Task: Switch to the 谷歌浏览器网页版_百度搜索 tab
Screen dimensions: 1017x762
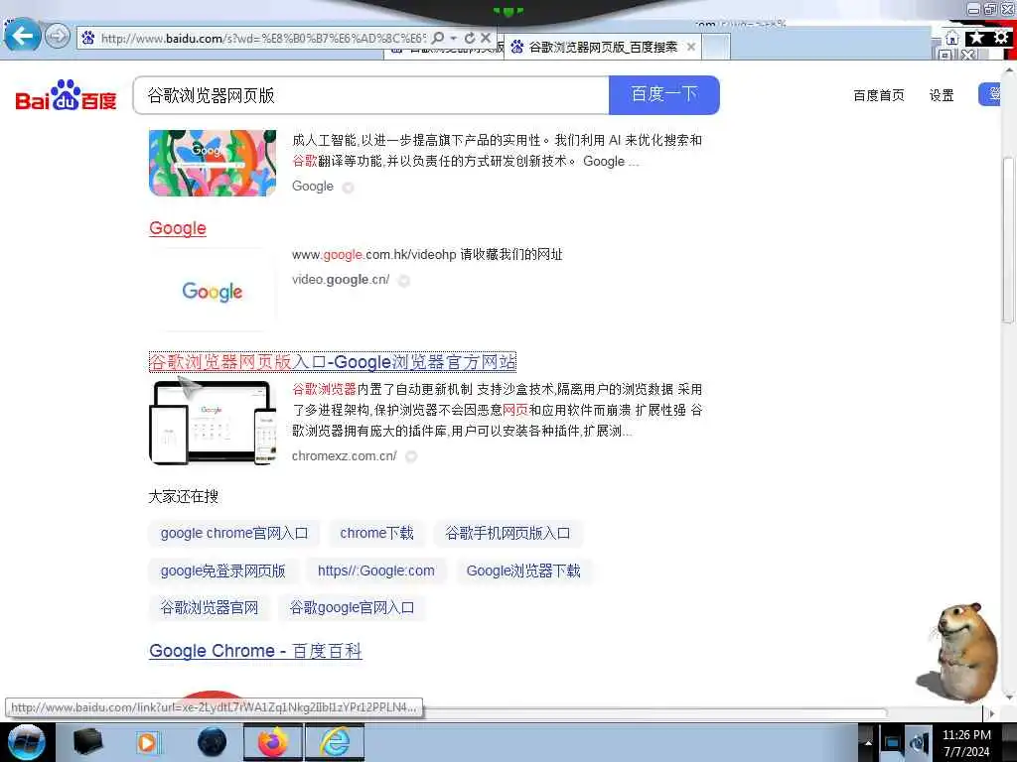Action: point(602,47)
